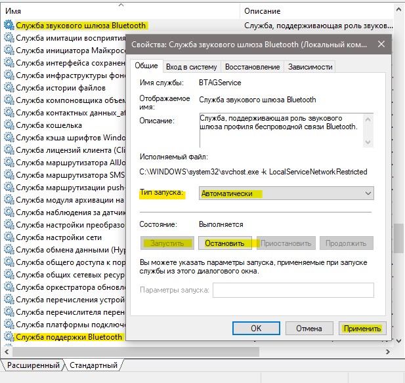Click gear icon beside Служба настройки преобразования
This screenshot has width=405, height=383.
click(9, 225)
